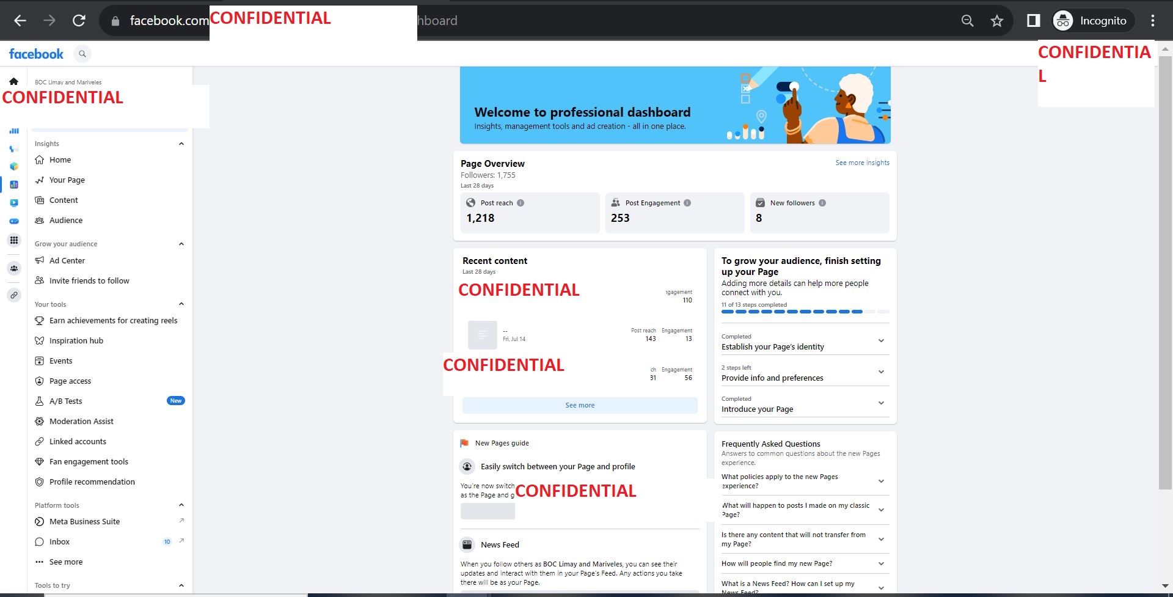This screenshot has height=597, width=1173.
Task: Open the browser side panel icon
Action: pos(1033,21)
